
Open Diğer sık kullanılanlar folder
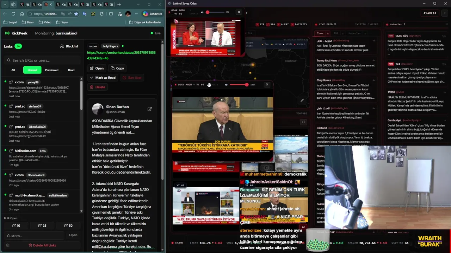(145, 22)
